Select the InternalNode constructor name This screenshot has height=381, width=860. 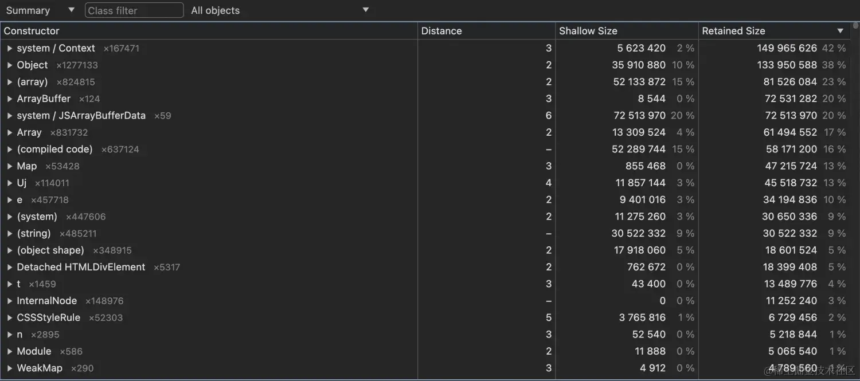[x=46, y=301]
